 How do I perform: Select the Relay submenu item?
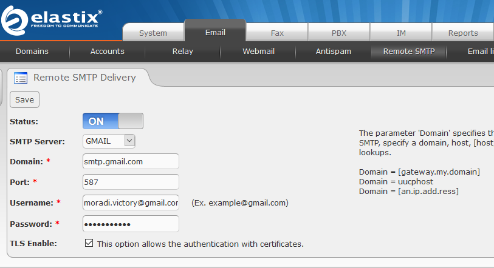[x=183, y=52]
